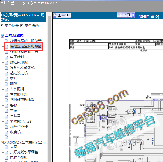Open 警报 wiring diagram
Image resolution: width=163 pixels, height=162 pixels.
(x=13, y=105)
